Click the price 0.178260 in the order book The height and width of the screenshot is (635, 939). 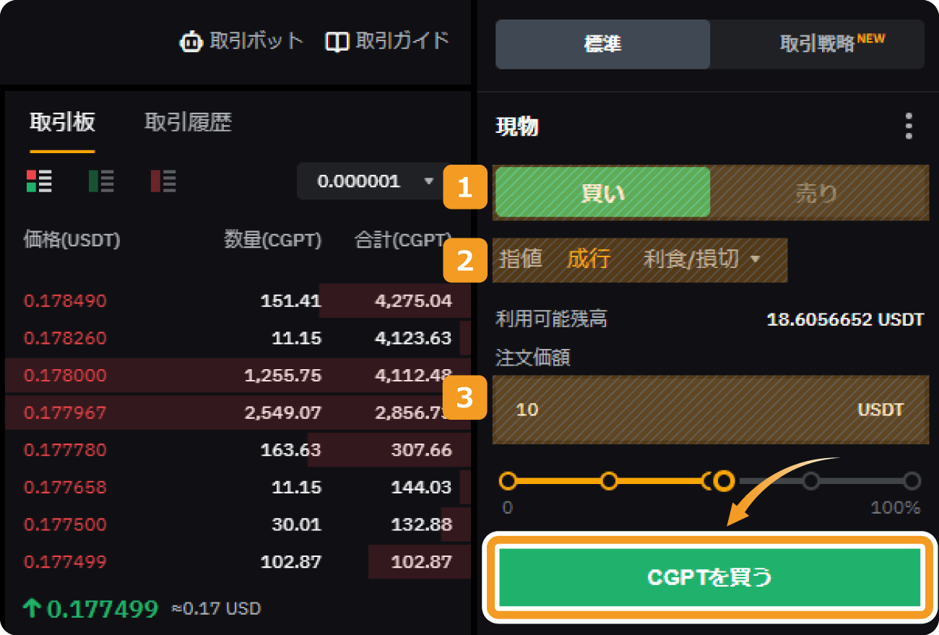pyautogui.click(x=65, y=338)
